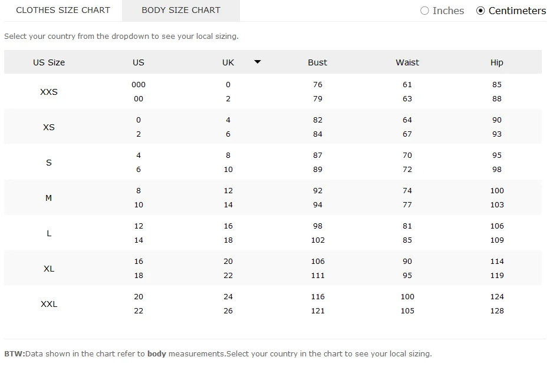The width and height of the screenshot is (550, 367).
Task: Click the Bust column header
Action: [317, 62]
